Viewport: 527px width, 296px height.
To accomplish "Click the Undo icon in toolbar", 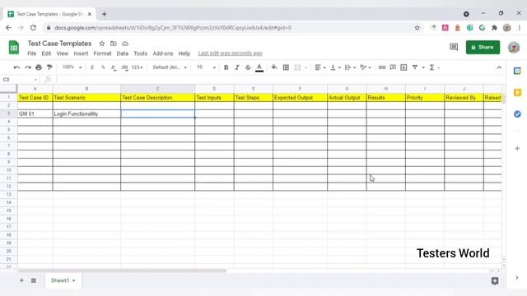I will pyautogui.click(x=16, y=67).
